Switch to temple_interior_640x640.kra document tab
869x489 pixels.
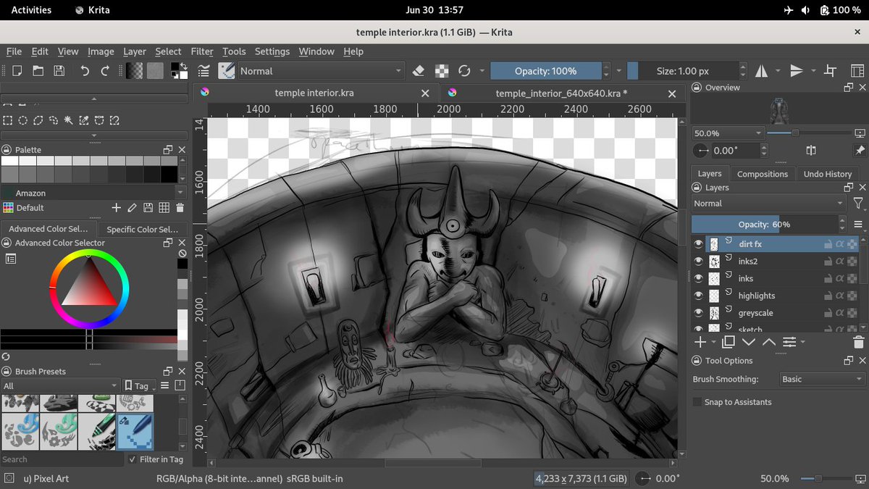coord(561,93)
